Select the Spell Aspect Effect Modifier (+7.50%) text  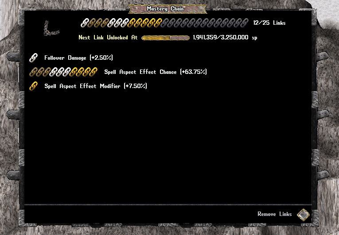96,86
